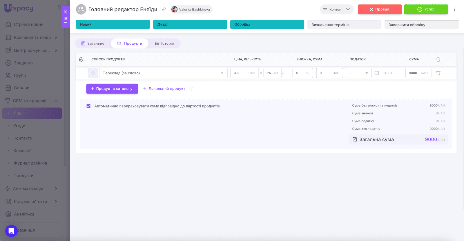The width and height of the screenshot is (464, 241).
Task: Toggle the tax included checkbox
Action: coord(376,73)
